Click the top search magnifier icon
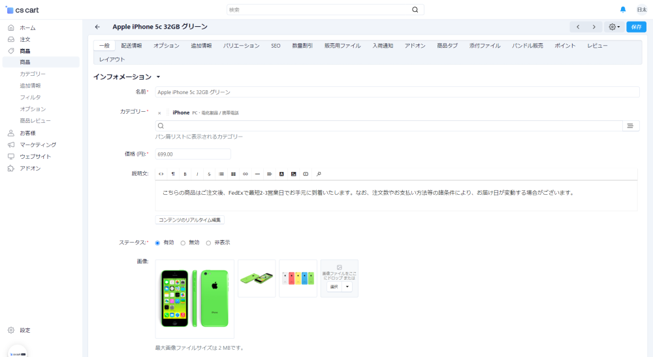This screenshot has height=357, width=653. [415, 10]
